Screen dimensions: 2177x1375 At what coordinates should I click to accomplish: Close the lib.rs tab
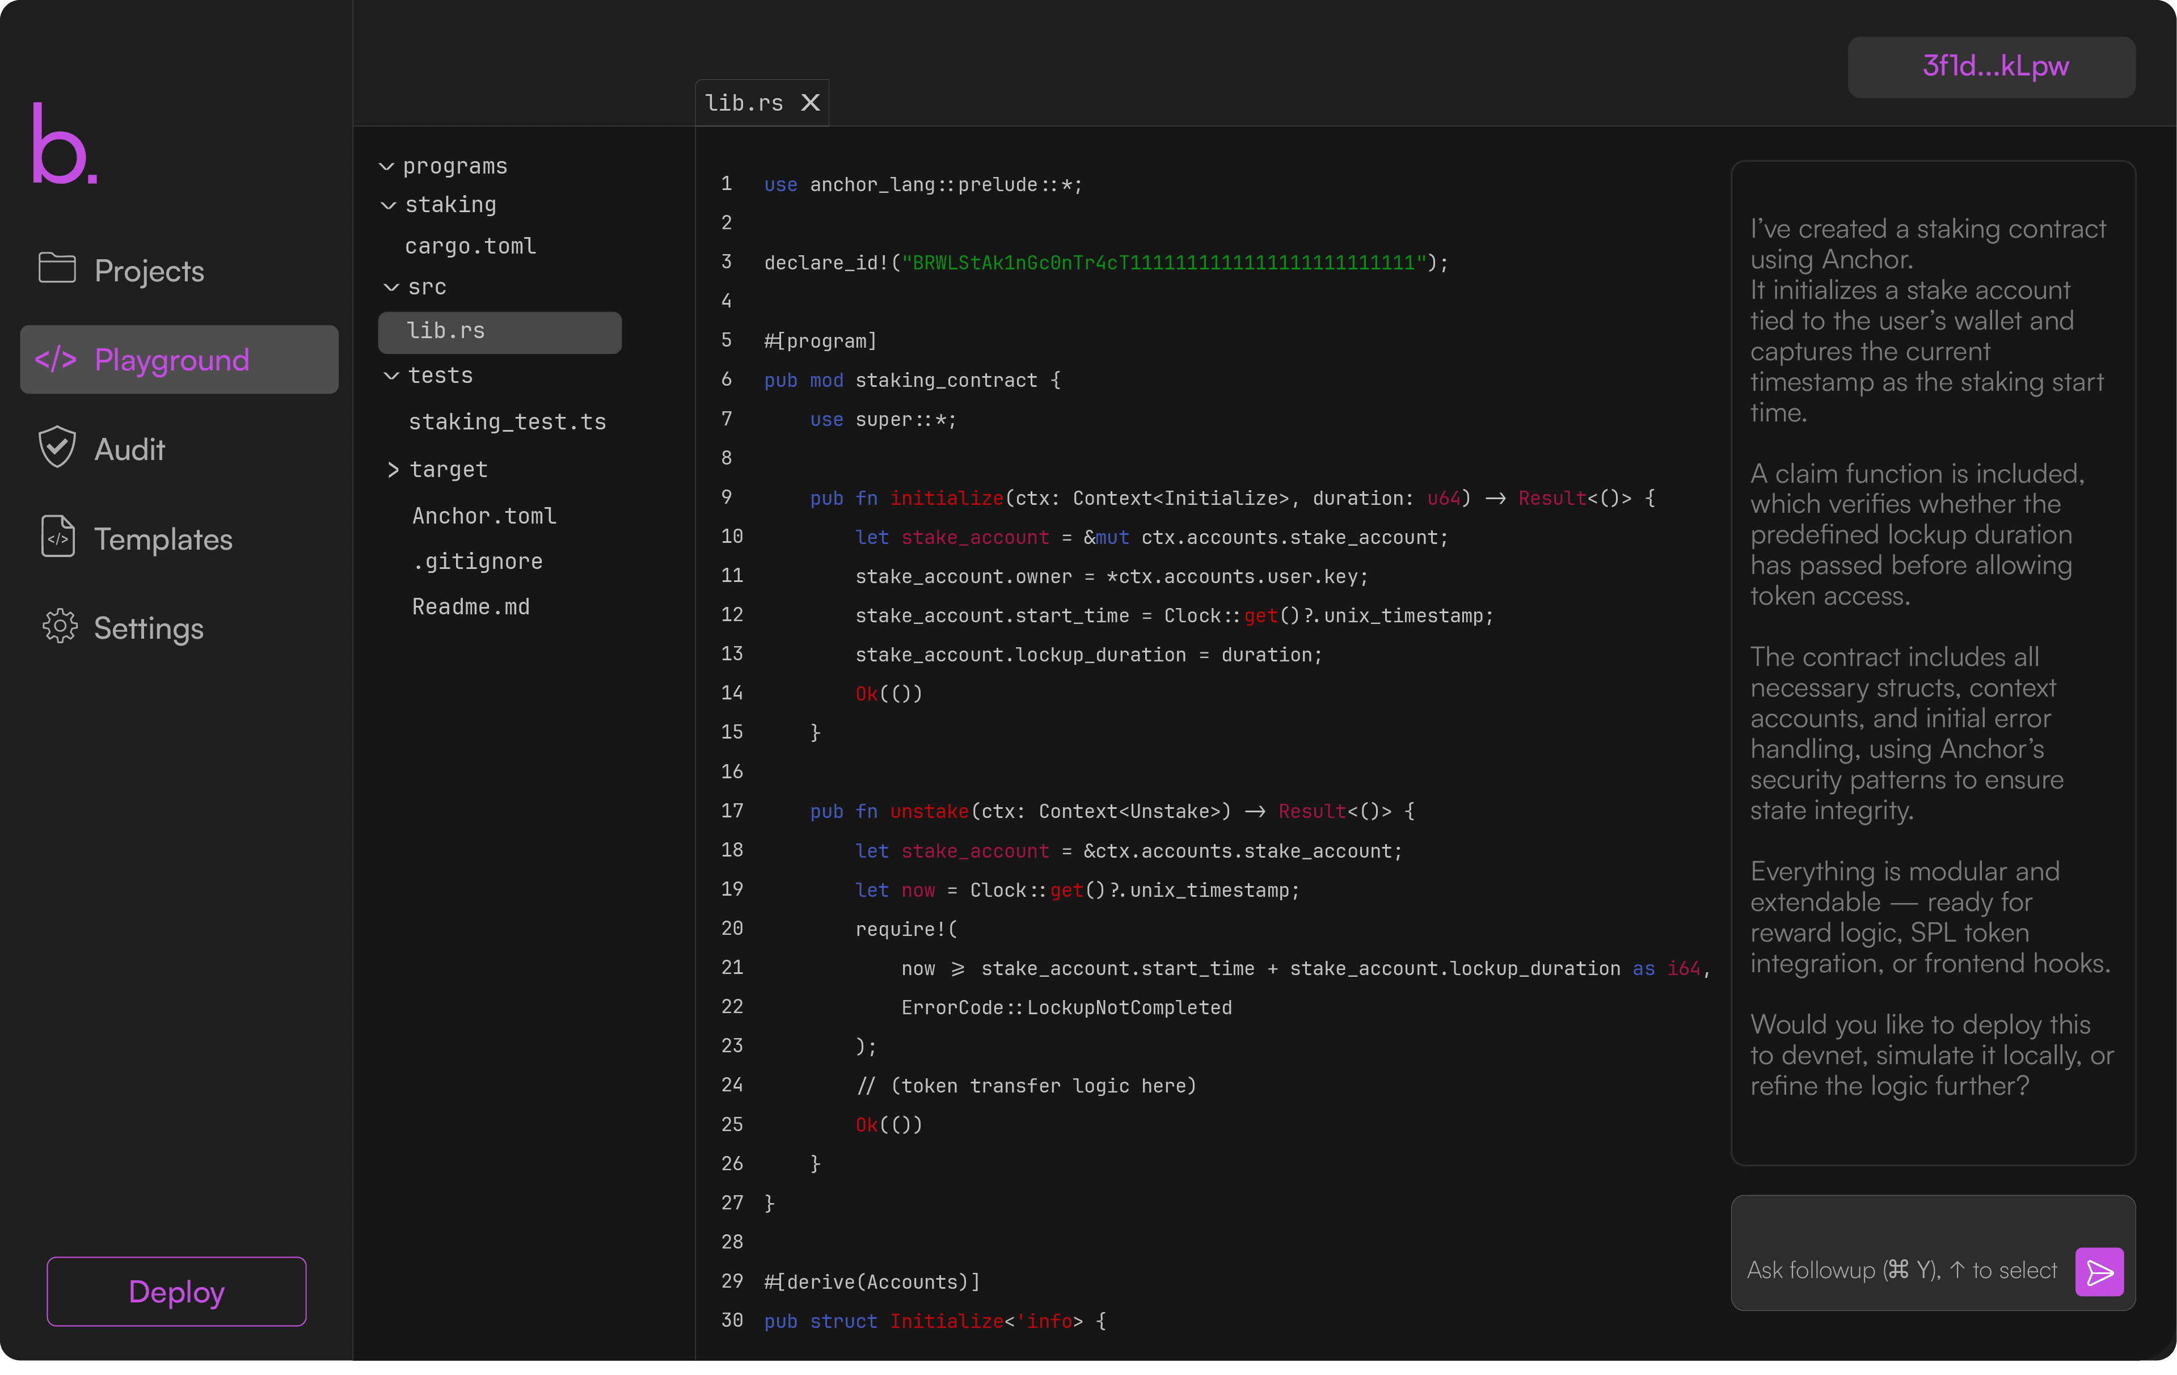click(x=811, y=103)
